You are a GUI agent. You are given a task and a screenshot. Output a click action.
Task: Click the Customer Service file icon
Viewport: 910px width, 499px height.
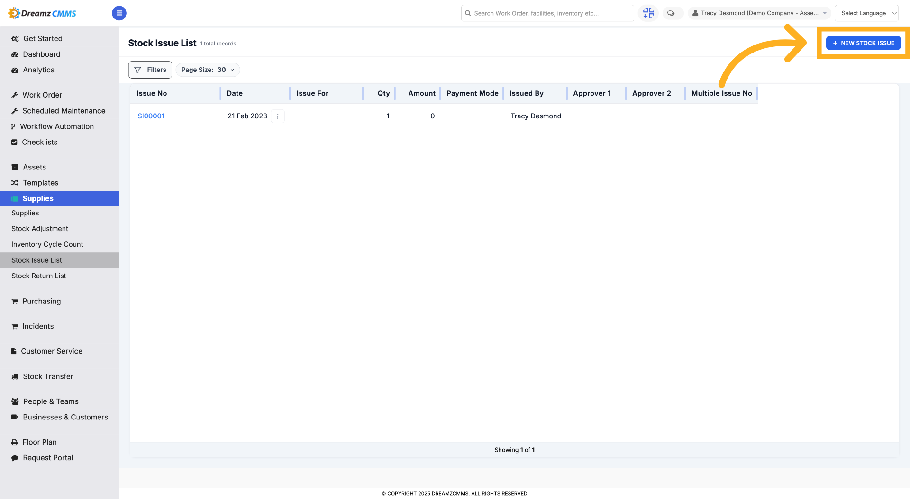[14, 351]
